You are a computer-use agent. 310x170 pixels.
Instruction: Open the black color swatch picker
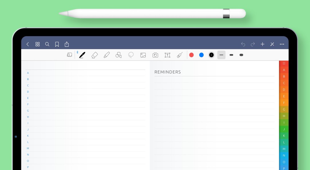(211, 55)
